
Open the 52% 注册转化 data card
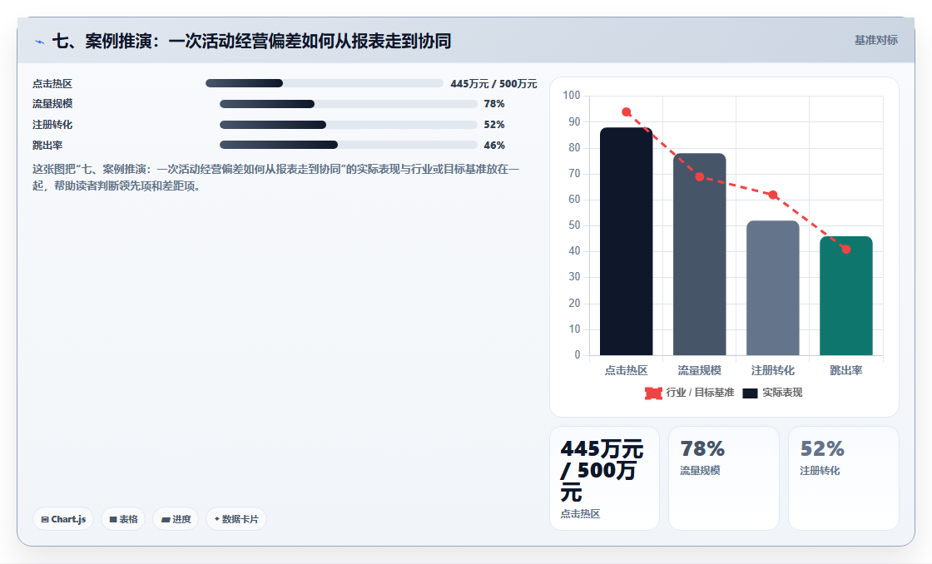pyautogui.click(x=844, y=477)
